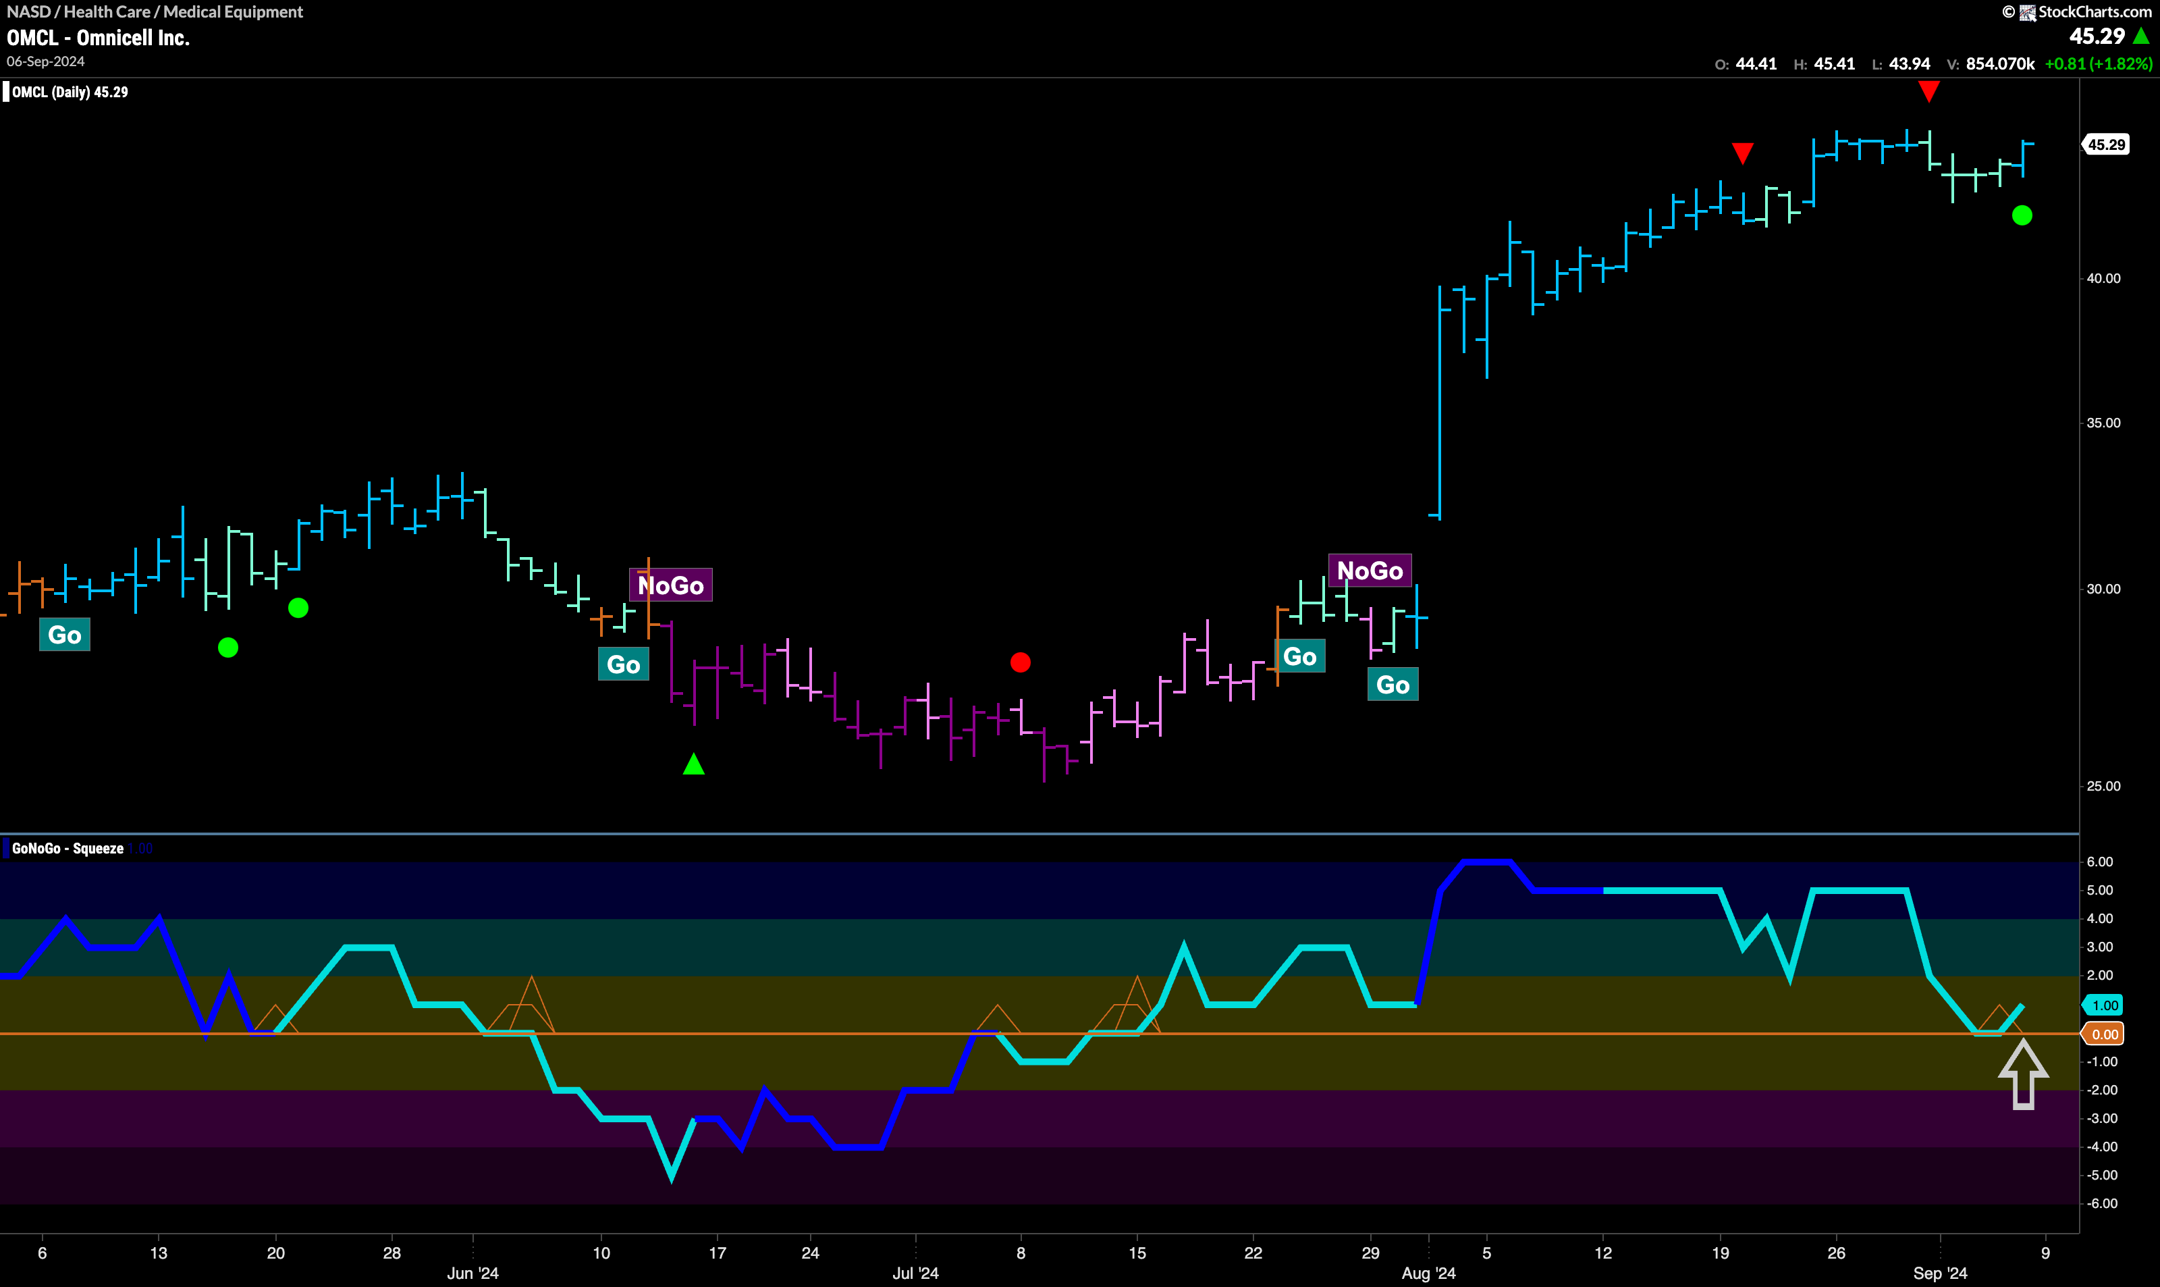Click the green up-triangle near Jun 17
Image resolution: width=2160 pixels, height=1287 pixels.
(x=693, y=764)
